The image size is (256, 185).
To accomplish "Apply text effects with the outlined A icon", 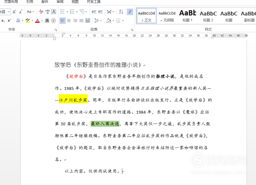I will pos(18,21).
